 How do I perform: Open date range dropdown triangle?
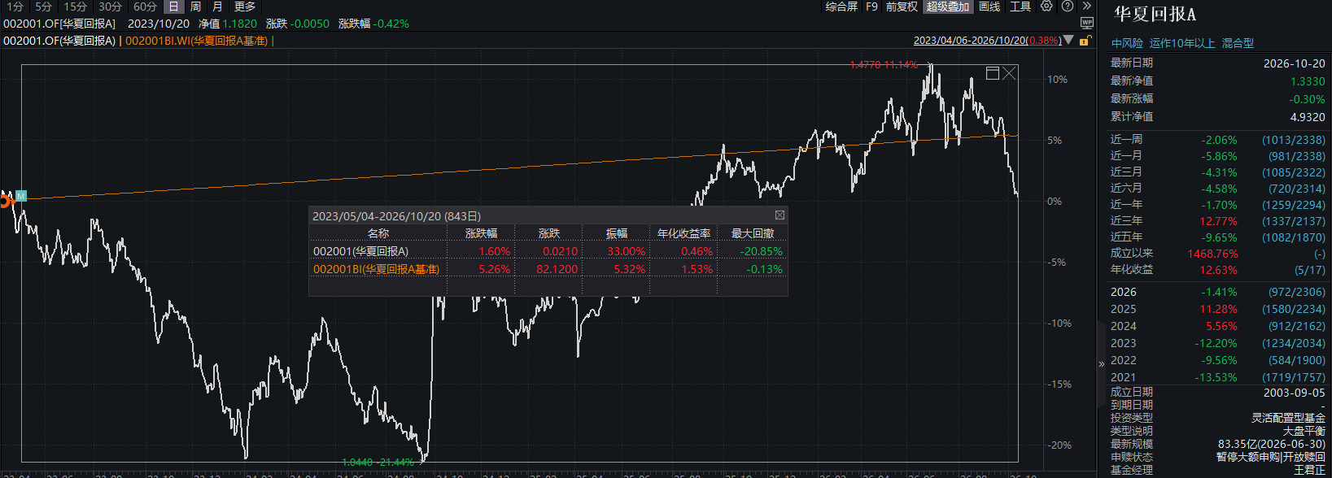[x=1068, y=40]
